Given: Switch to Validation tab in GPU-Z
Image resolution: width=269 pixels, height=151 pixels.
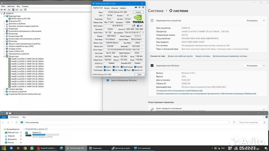Looking at the screenshot, I should pyautogui.click(x=123, y=8).
